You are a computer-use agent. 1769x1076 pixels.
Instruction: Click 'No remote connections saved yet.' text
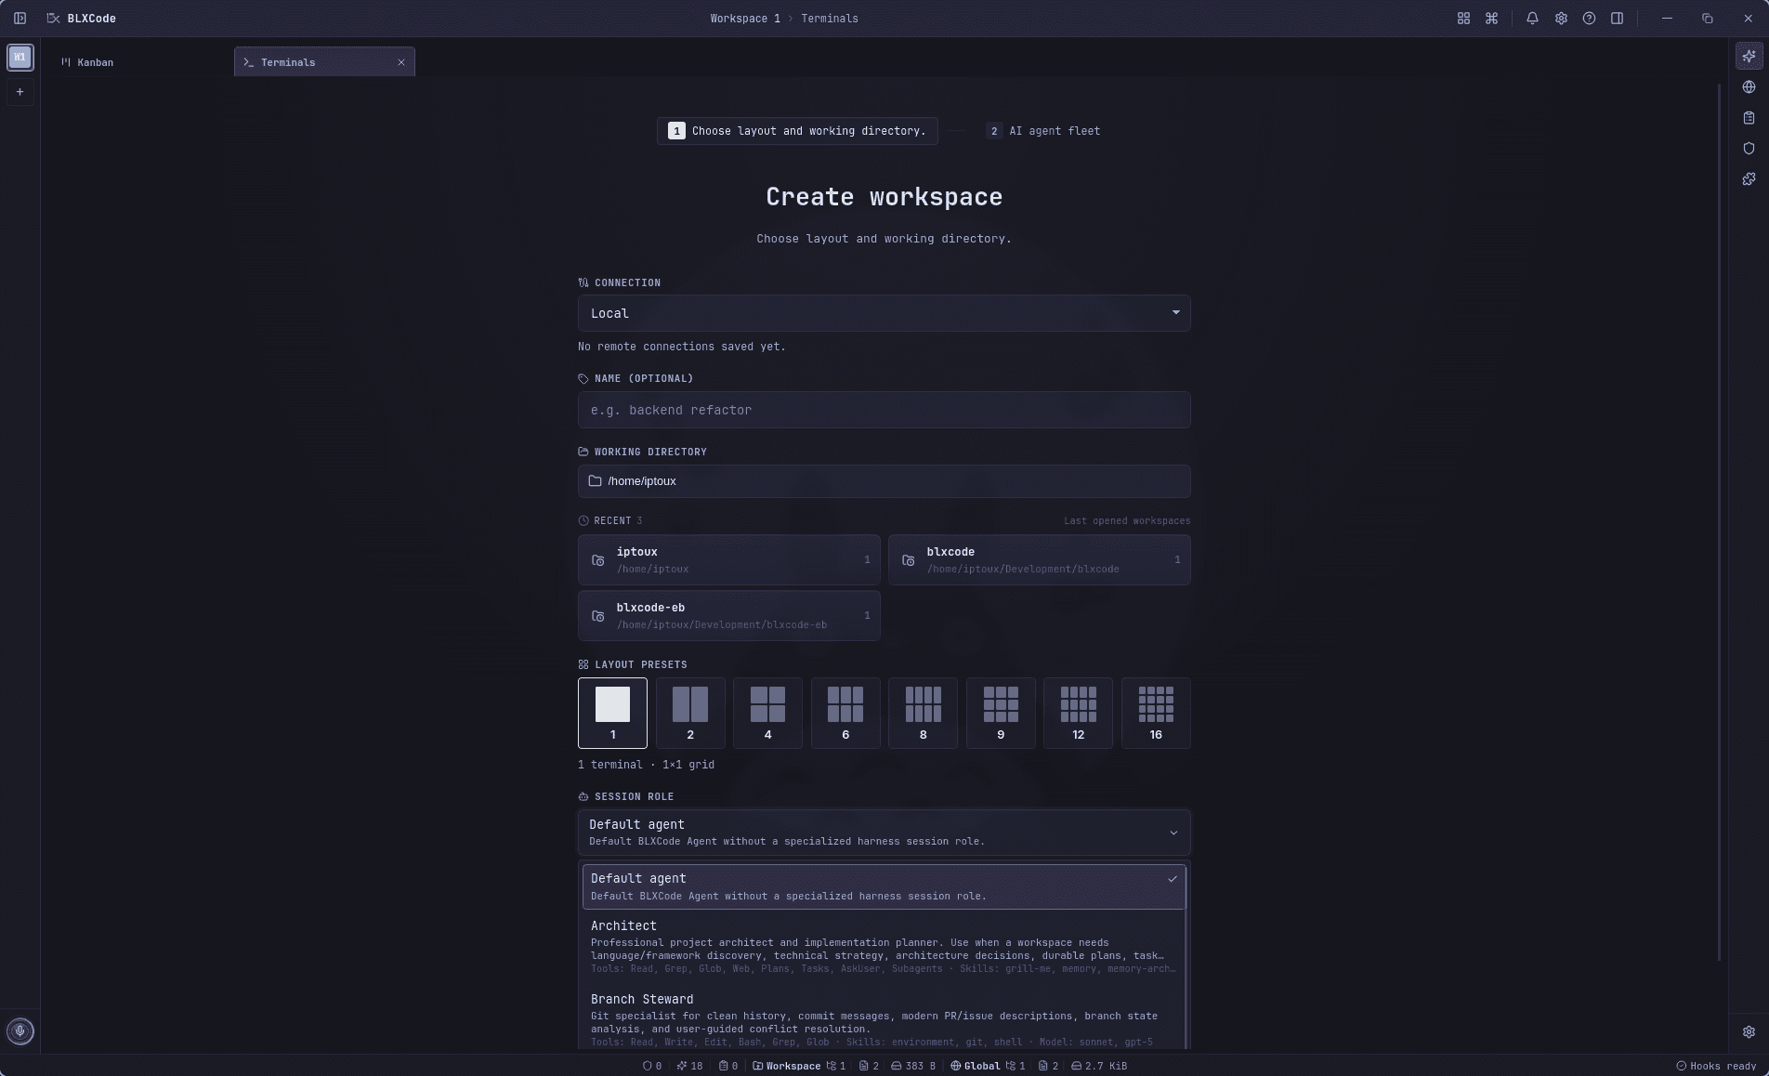pyautogui.click(x=682, y=347)
